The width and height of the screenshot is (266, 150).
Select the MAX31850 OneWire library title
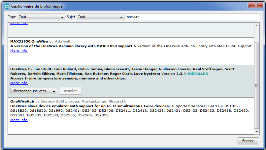[x=29, y=41]
